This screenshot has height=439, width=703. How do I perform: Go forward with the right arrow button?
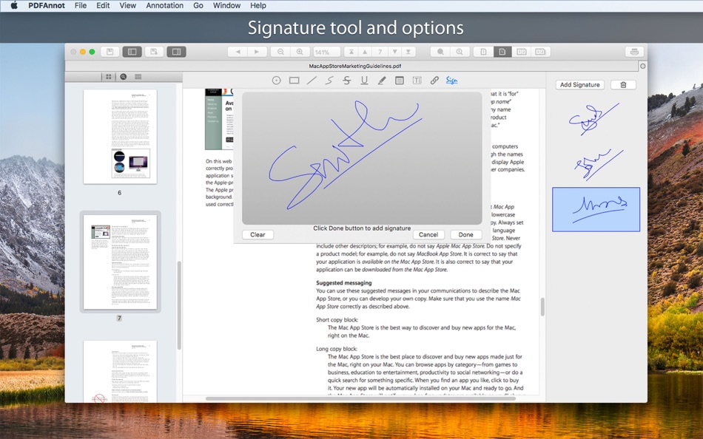point(257,52)
